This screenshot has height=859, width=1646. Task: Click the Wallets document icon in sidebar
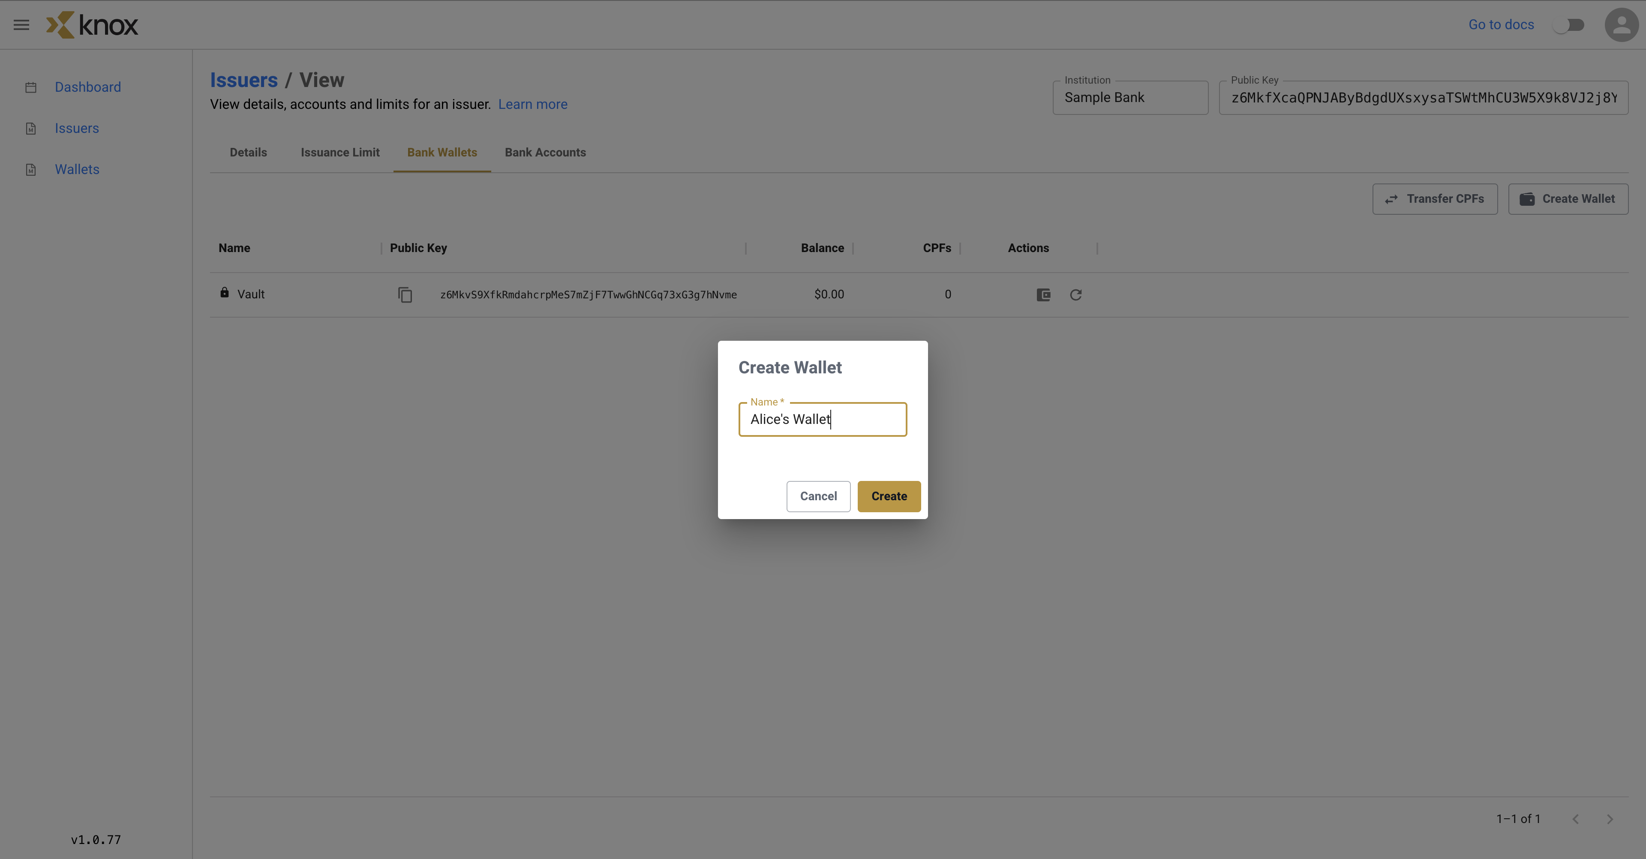(x=31, y=169)
